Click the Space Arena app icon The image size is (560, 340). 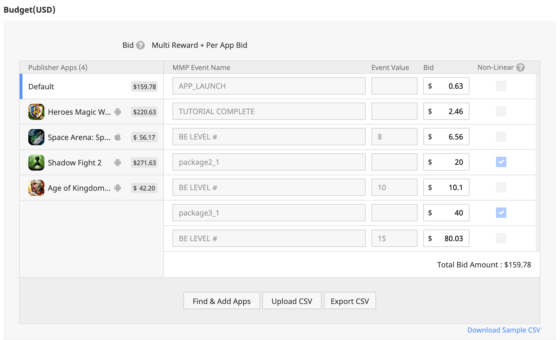pyautogui.click(x=36, y=137)
